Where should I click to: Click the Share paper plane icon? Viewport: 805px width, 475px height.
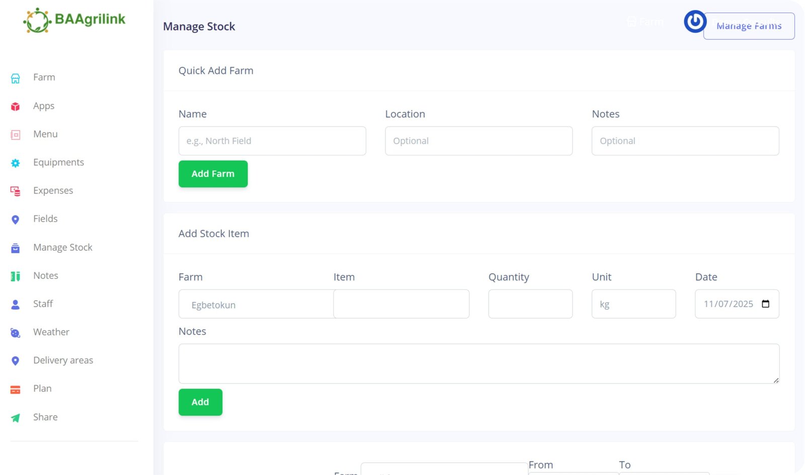pyautogui.click(x=16, y=418)
